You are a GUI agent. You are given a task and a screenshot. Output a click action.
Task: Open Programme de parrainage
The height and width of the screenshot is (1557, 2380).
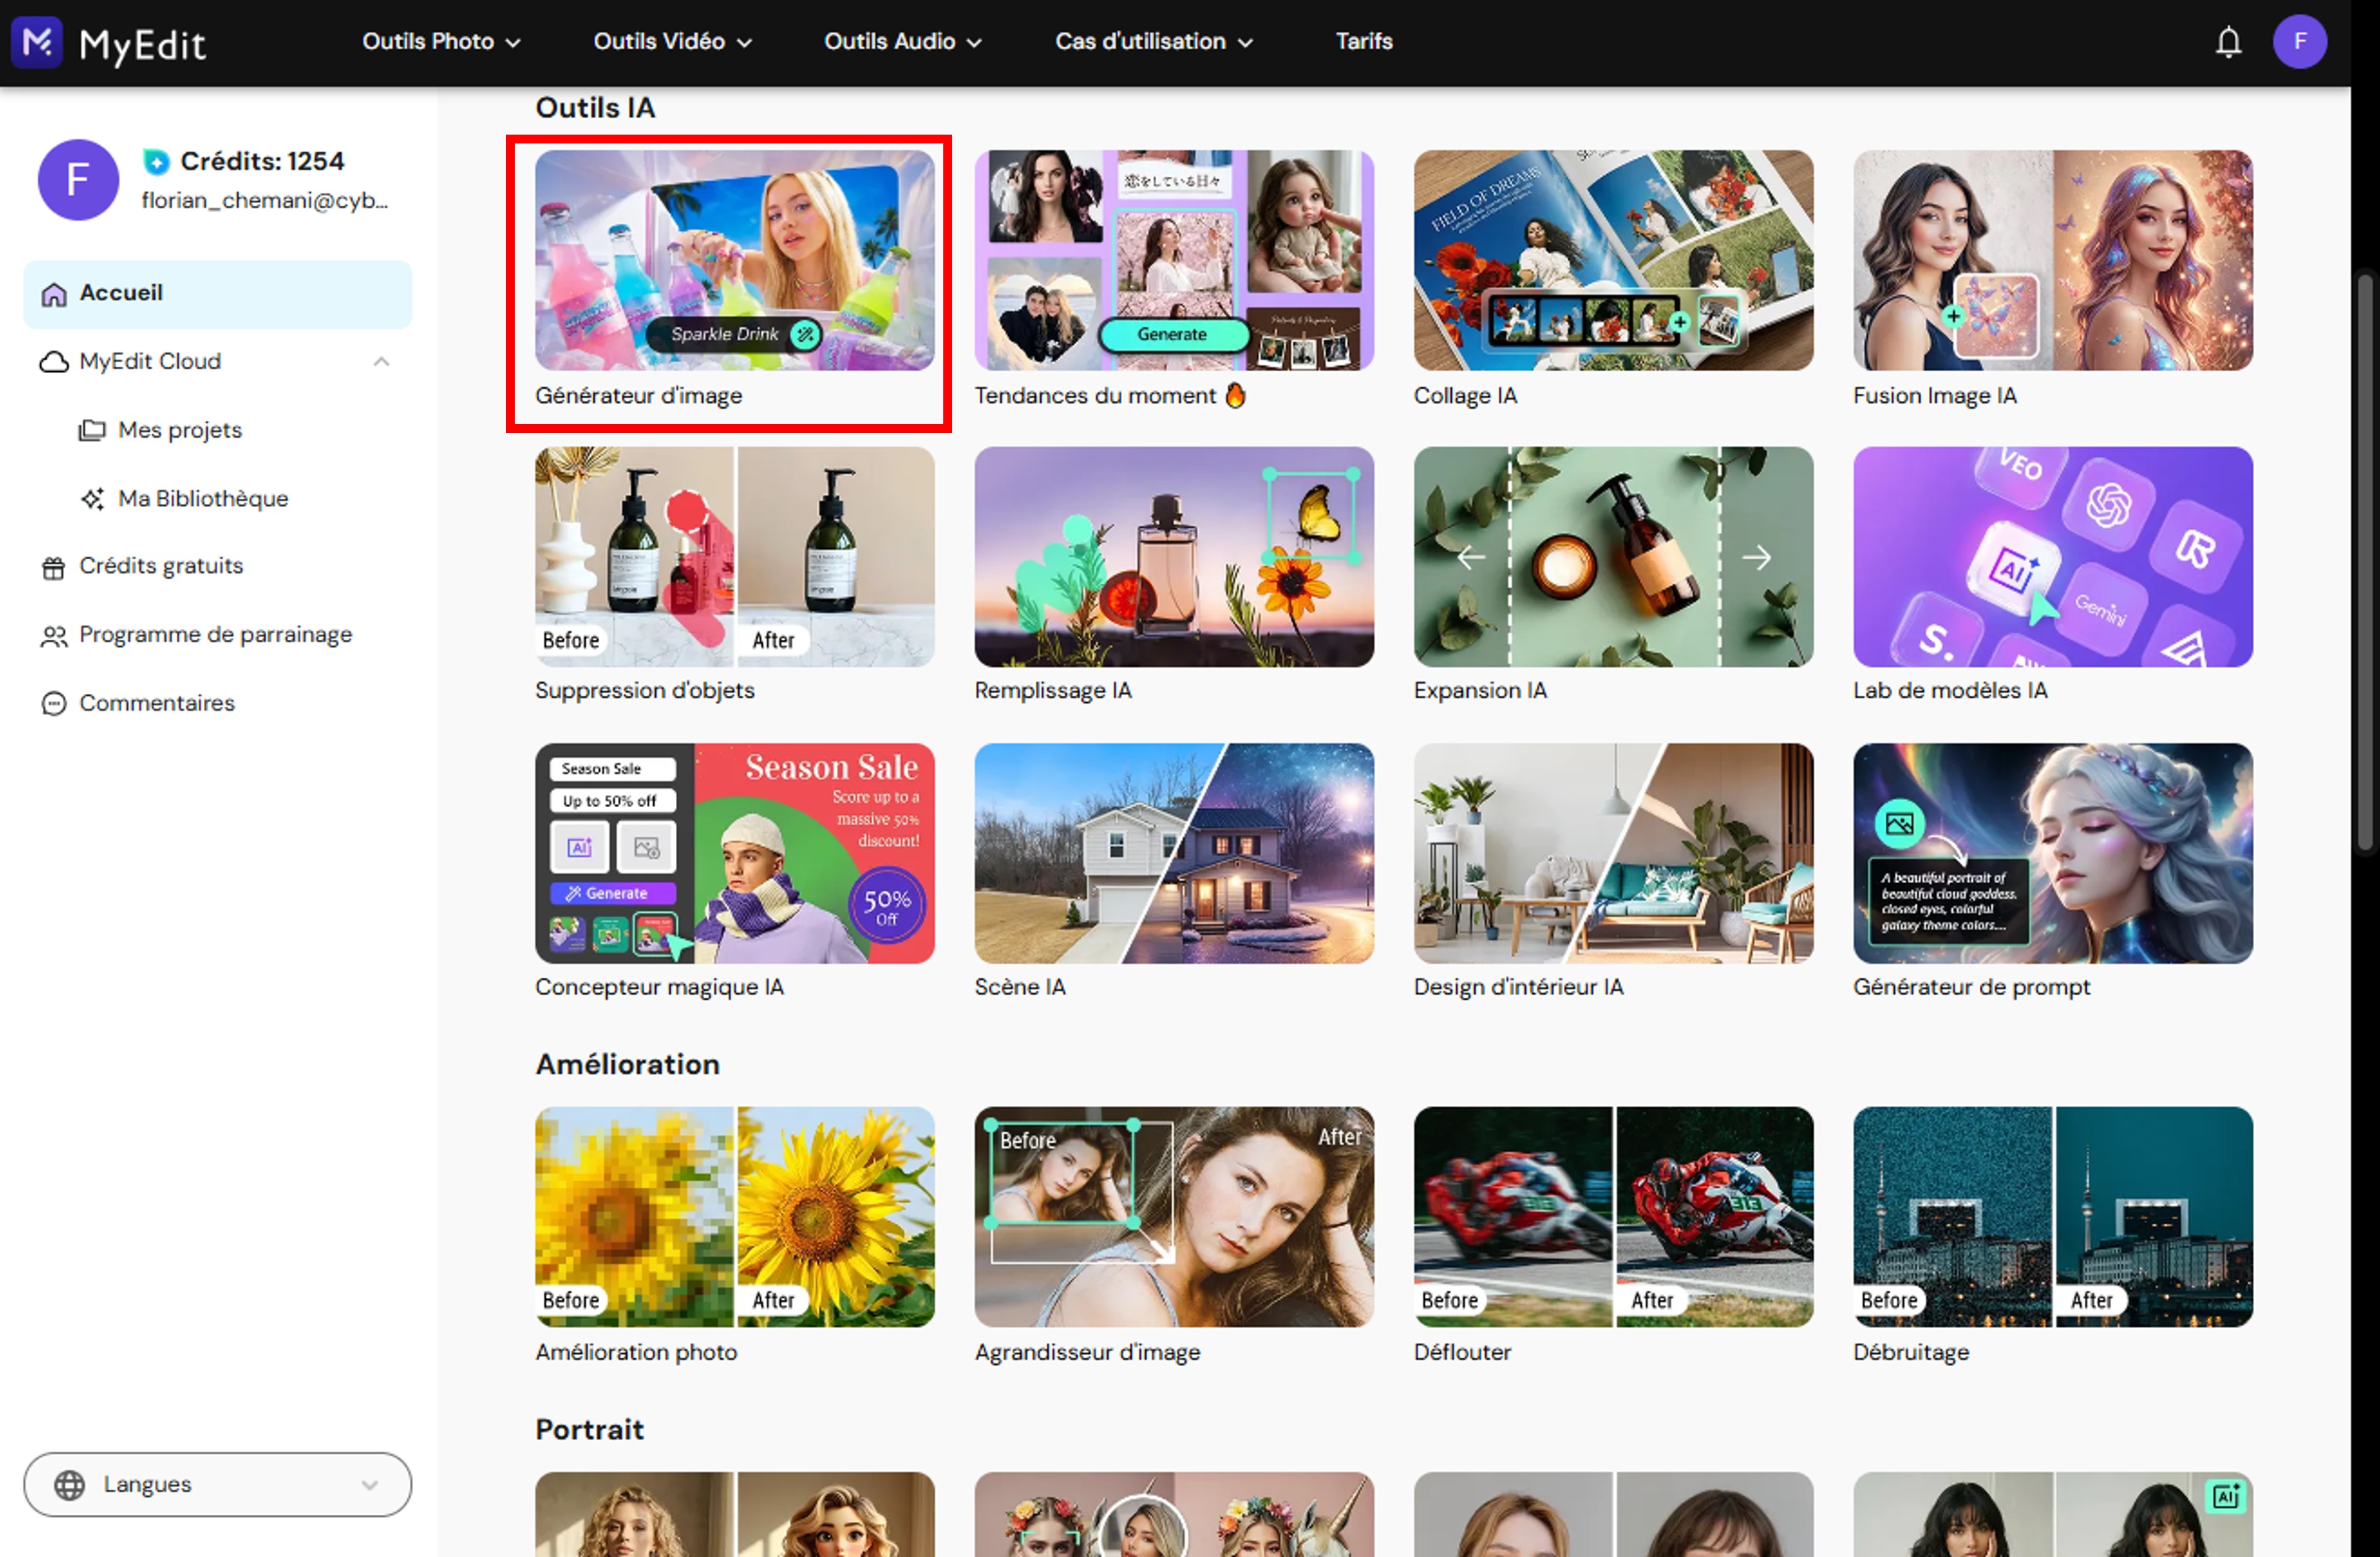click(216, 635)
